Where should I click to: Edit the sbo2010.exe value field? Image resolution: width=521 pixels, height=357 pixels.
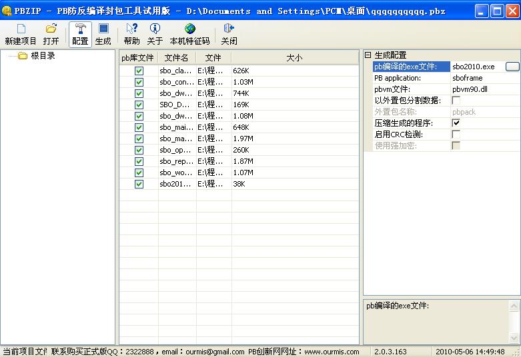pos(478,67)
